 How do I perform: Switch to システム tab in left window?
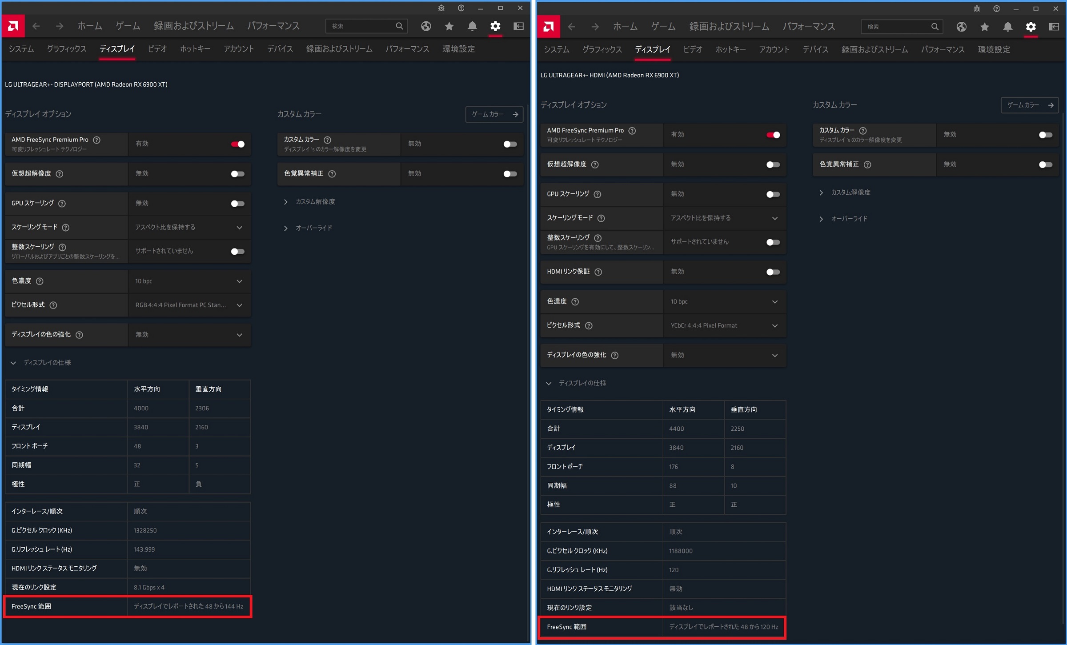(x=21, y=49)
